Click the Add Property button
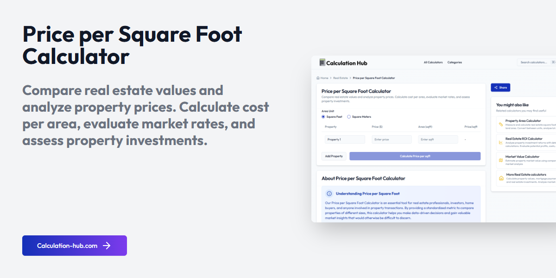 click(334, 156)
